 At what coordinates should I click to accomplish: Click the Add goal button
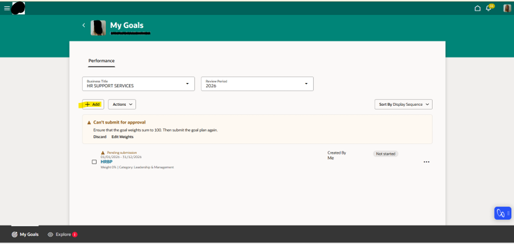pos(93,105)
